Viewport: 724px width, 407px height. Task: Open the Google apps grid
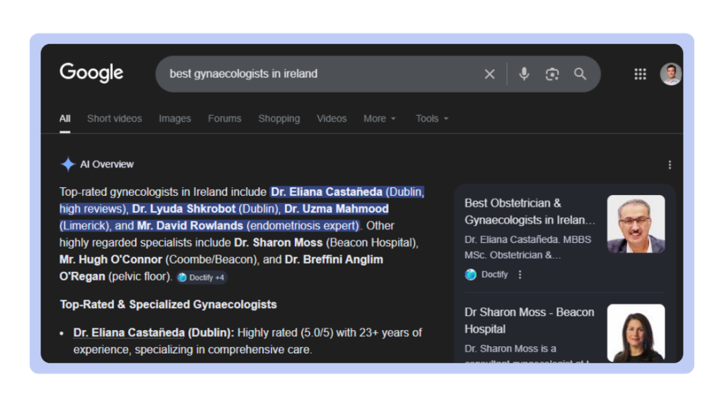click(640, 74)
